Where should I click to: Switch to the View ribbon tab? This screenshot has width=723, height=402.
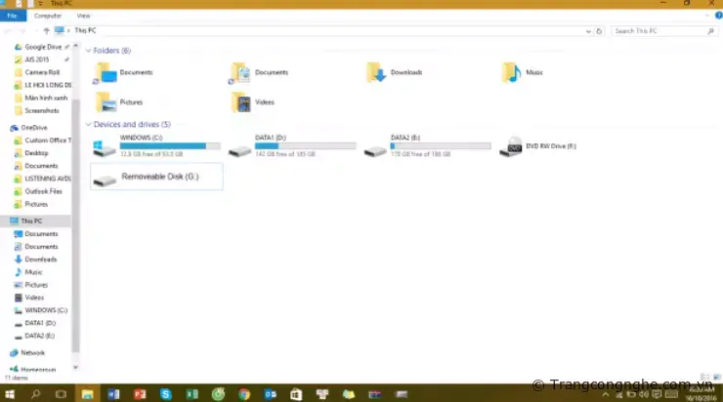click(84, 17)
